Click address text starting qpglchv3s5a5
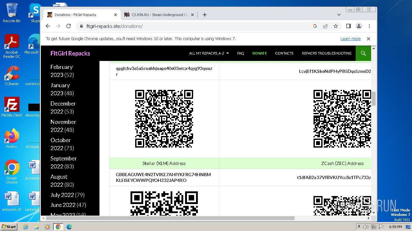 coord(164,71)
